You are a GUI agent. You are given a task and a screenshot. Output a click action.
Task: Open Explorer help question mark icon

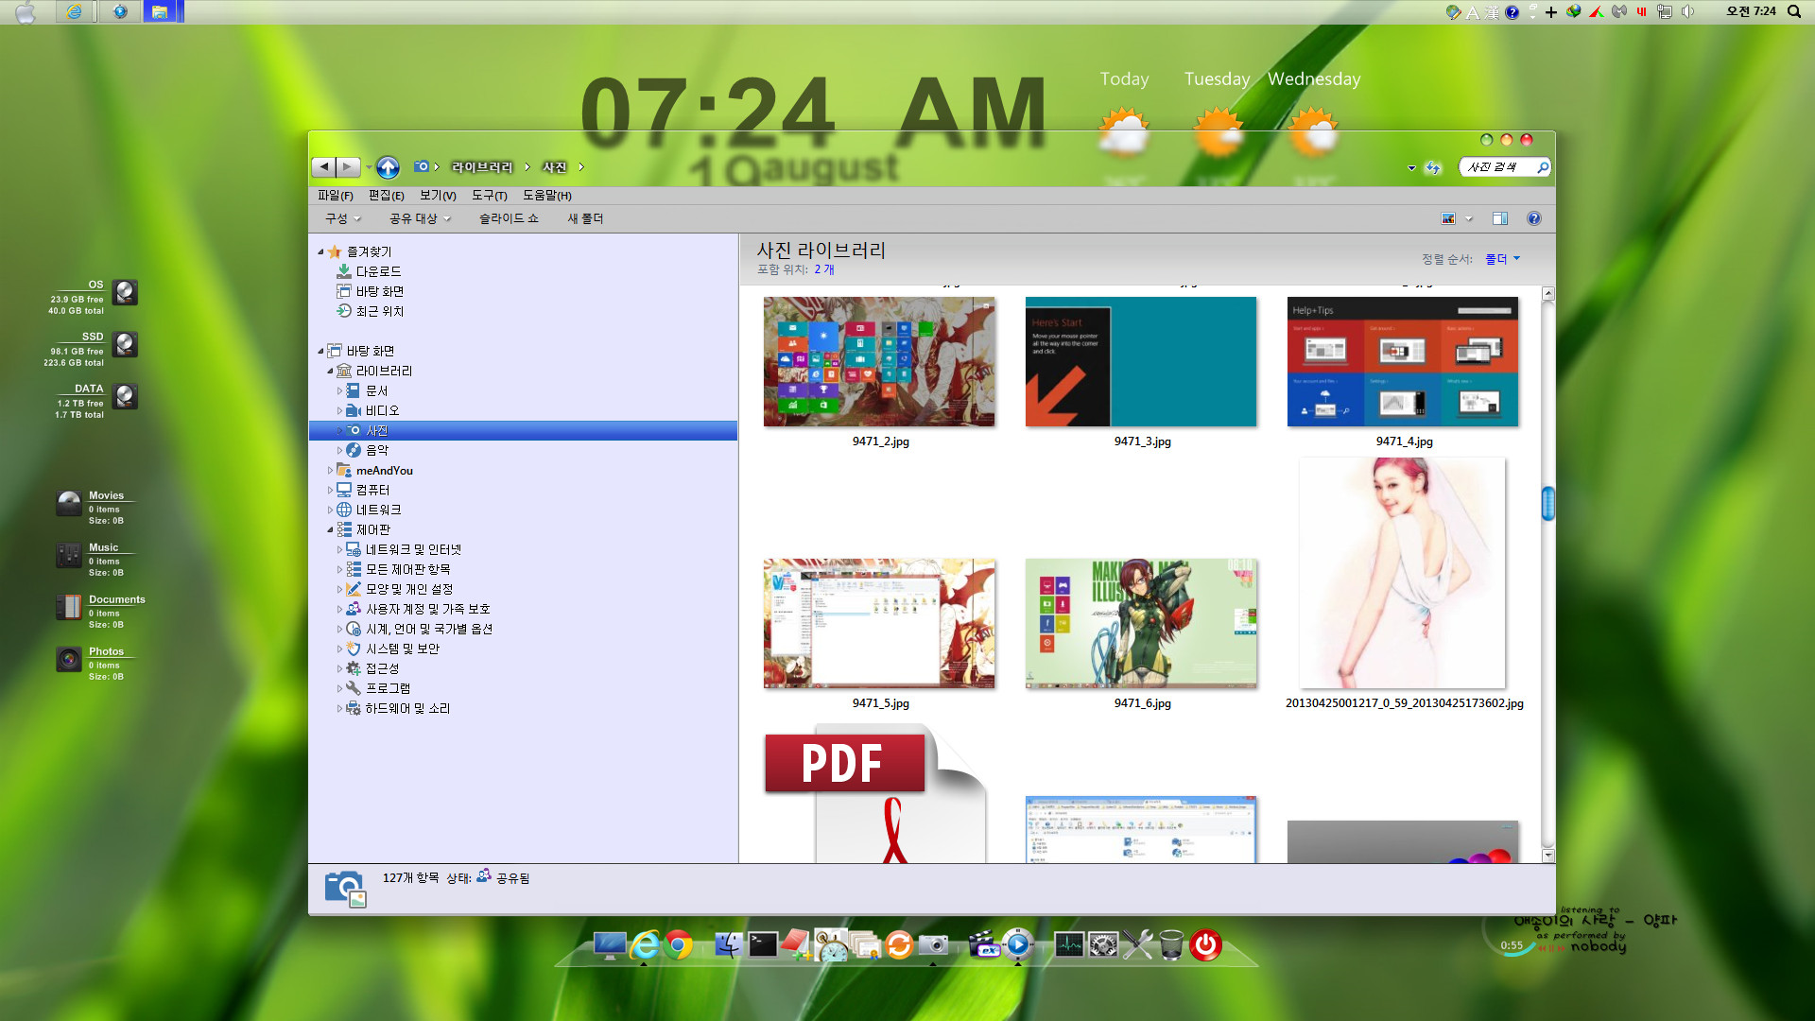pyautogui.click(x=1534, y=218)
